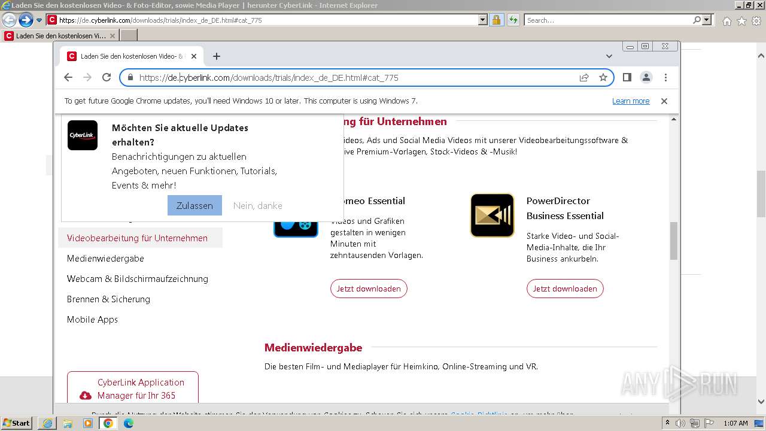Open Internet Explorer tools gear

[x=756, y=21]
